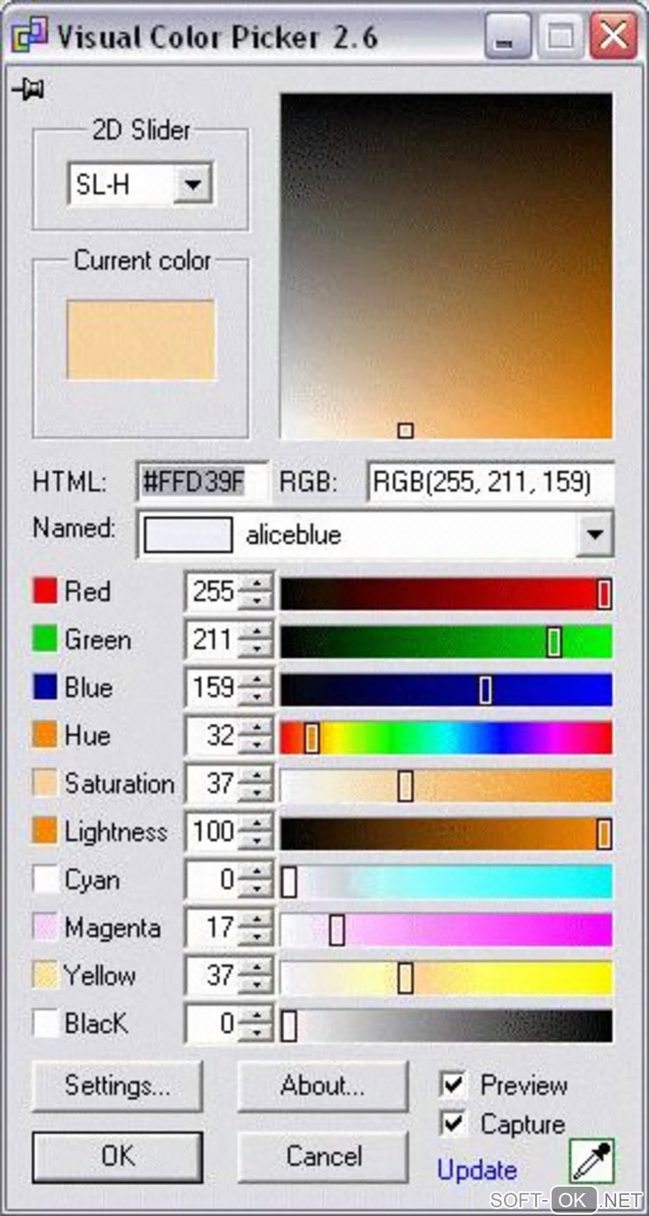Click the Cyan slider bar
This screenshot has height=1216, width=649.
pos(446,881)
